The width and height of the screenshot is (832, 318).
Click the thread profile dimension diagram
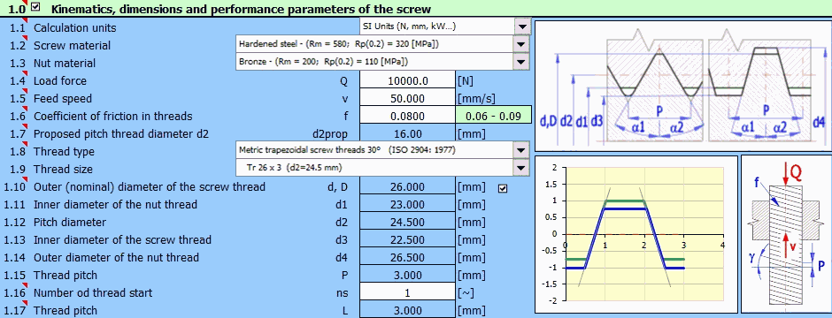[x=683, y=87]
